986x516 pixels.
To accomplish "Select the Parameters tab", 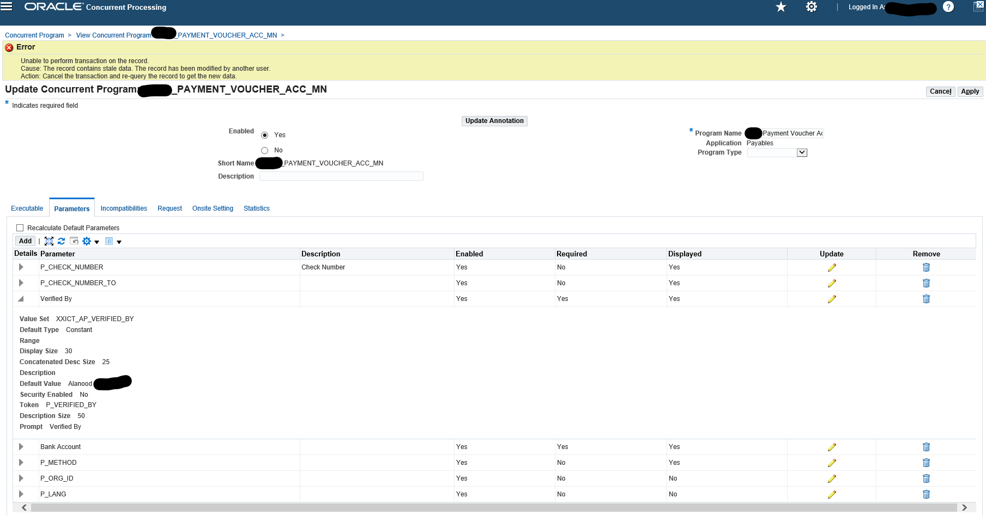I will point(72,208).
